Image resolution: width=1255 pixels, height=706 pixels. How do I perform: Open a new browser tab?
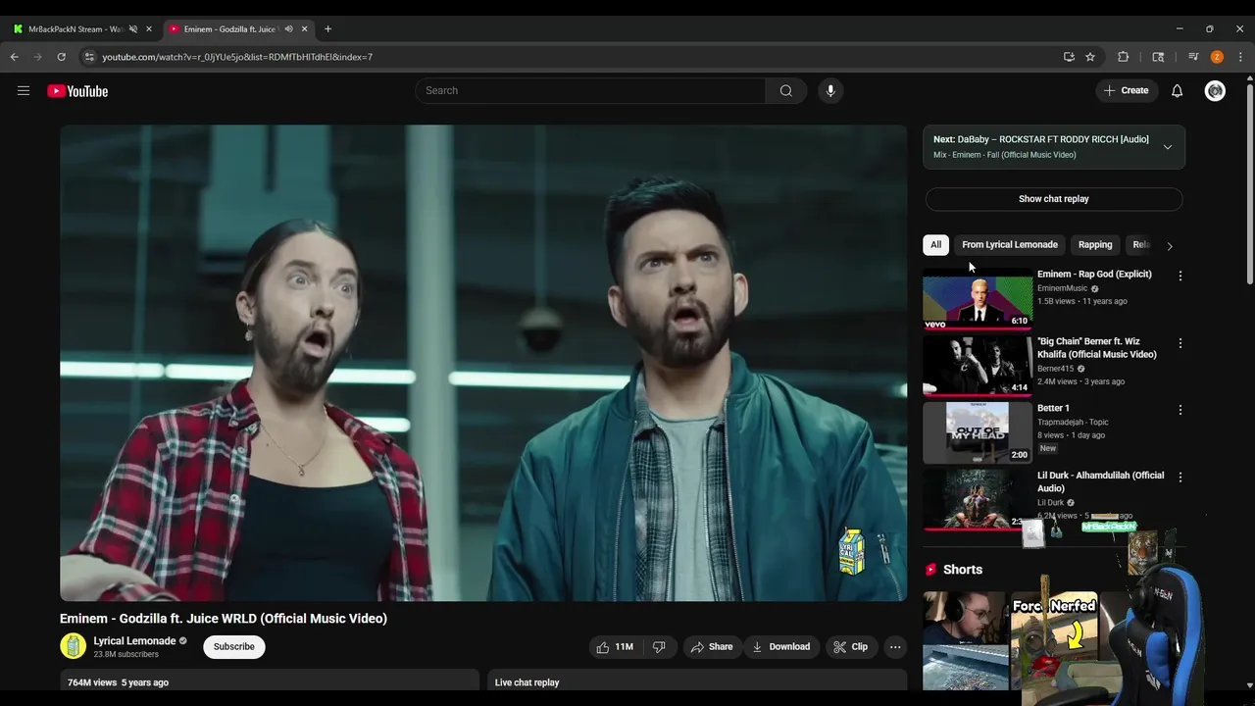tap(327, 28)
